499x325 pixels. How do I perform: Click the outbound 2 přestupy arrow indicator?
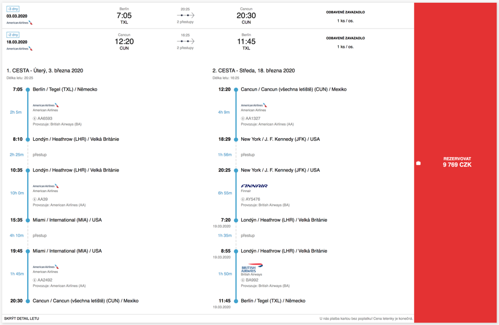[x=185, y=15]
